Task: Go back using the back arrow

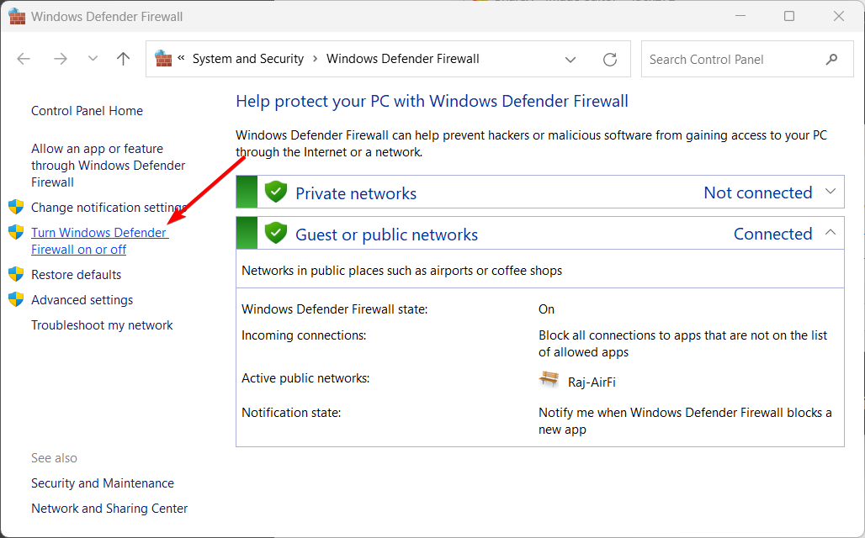Action: tap(24, 59)
